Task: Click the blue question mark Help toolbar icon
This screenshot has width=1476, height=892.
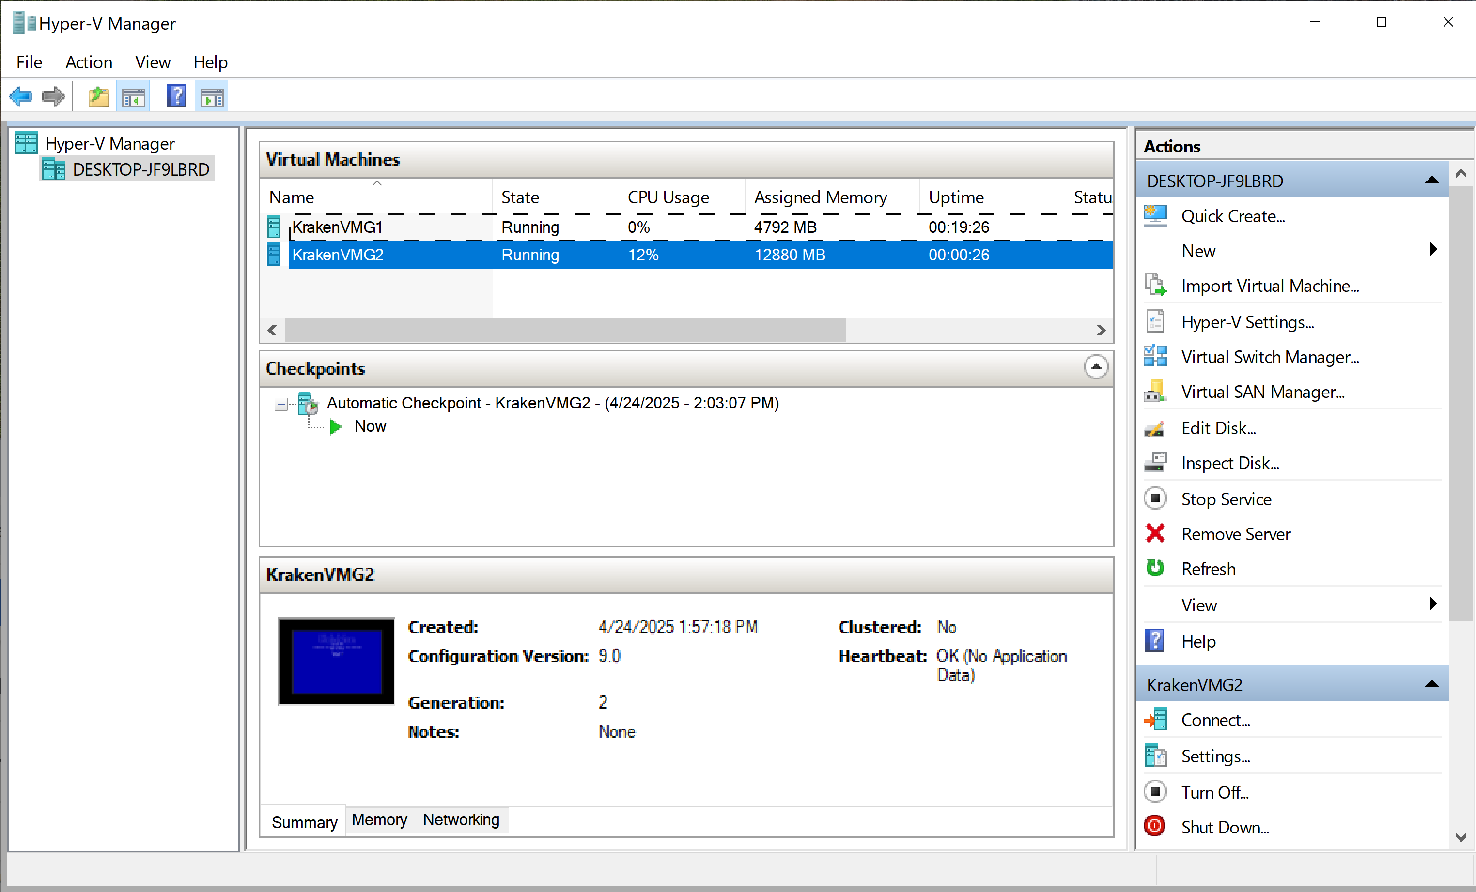Action: 176,96
